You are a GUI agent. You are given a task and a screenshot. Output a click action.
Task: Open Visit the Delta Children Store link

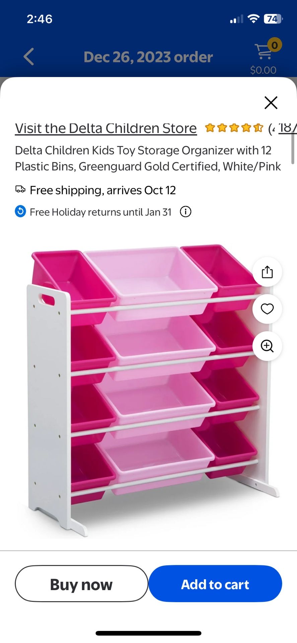click(x=106, y=128)
